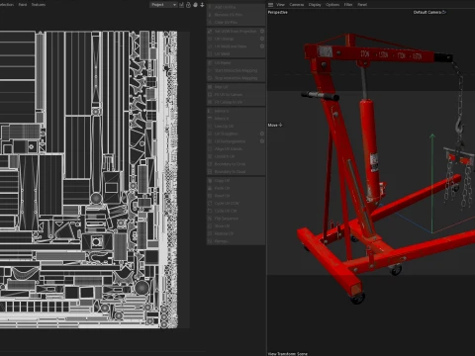475x356 pixels.
Task: Open the UV Unwrap settings gear
Action: pyautogui.click(x=262, y=39)
